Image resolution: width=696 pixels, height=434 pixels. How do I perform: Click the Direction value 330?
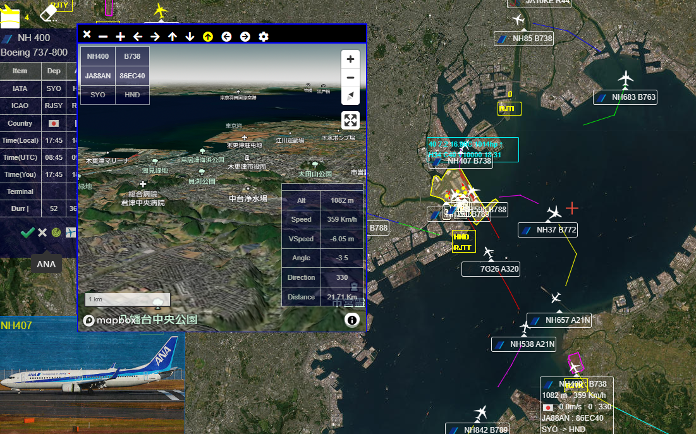342,277
